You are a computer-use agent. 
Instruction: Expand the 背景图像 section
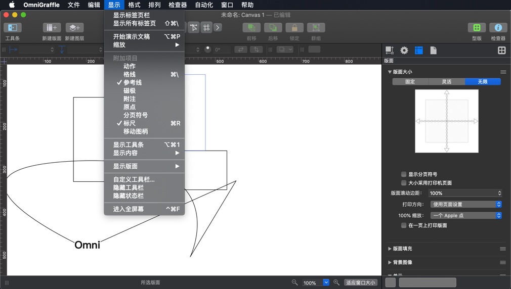point(390,262)
